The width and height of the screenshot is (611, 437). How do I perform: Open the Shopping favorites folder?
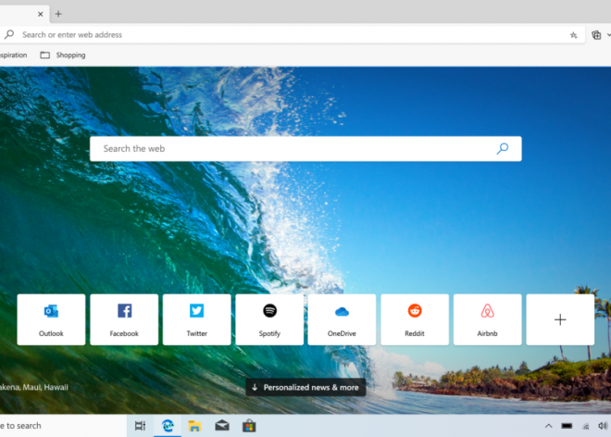[63, 55]
